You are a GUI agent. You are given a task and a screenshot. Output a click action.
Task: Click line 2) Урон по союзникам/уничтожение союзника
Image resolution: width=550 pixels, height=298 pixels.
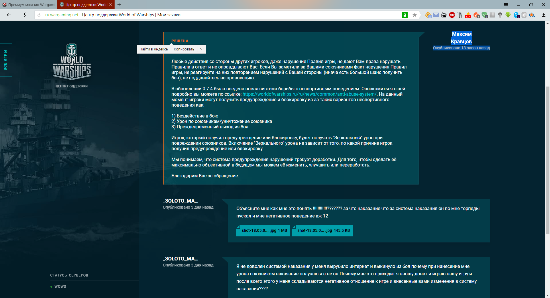[x=222, y=121]
